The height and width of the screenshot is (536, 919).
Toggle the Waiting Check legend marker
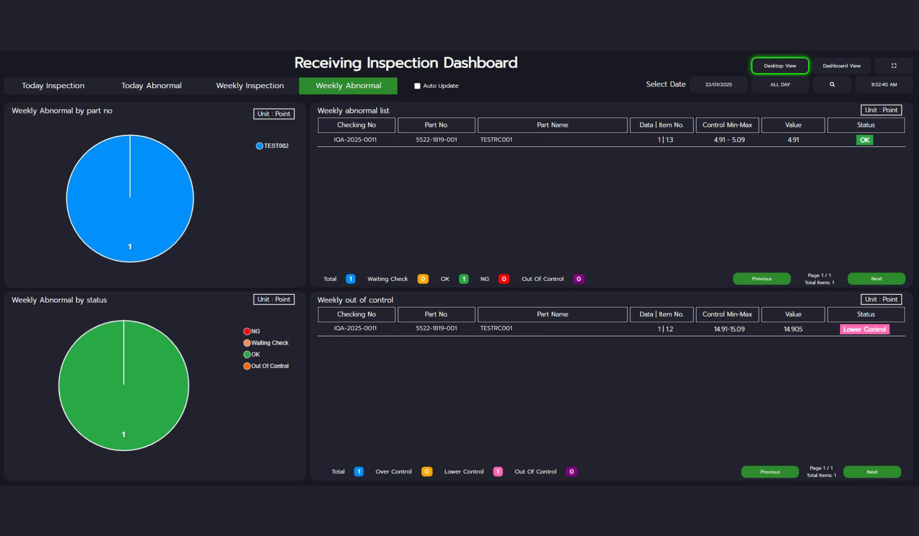point(247,343)
